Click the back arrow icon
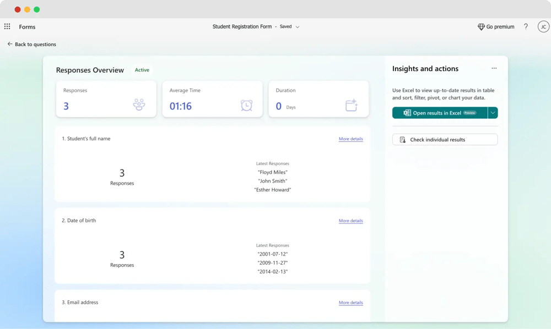The width and height of the screenshot is (551, 329). (10, 44)
